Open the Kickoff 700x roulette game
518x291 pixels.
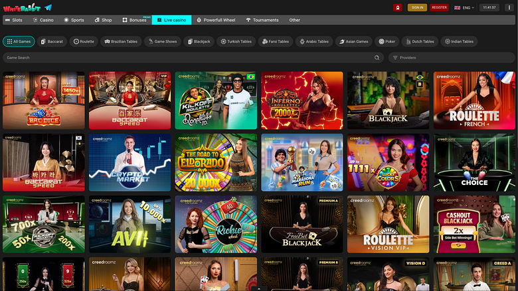point(44,225)
